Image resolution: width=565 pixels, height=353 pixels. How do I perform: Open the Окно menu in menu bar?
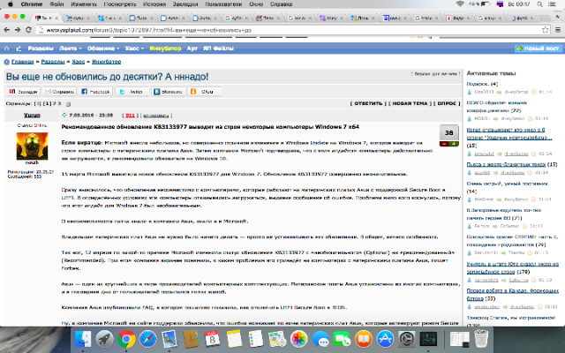[x=256, y=4]
